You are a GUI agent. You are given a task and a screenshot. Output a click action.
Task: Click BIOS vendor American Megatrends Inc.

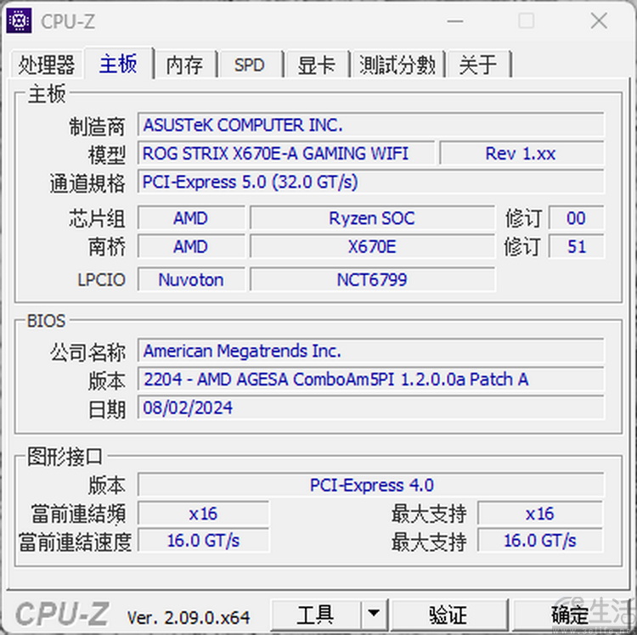click(x=370, y=351)
